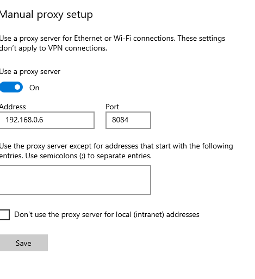255x279 pixels.
Task: Click the Port label above the field
Action: 113,107
